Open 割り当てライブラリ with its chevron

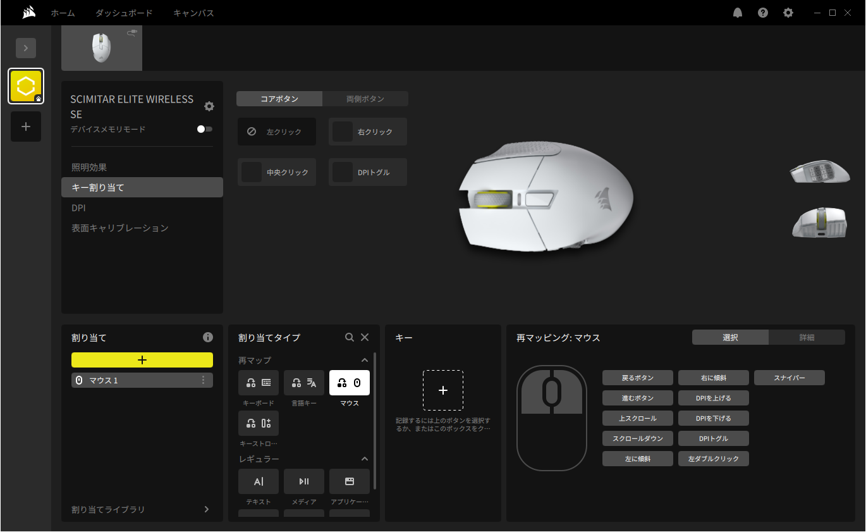pos(206,509)
